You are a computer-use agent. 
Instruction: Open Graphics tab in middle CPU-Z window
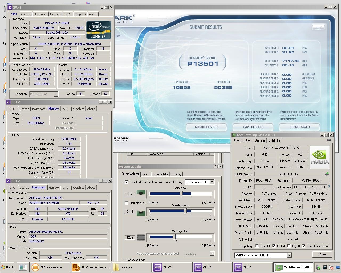click(x=78, y=109)
